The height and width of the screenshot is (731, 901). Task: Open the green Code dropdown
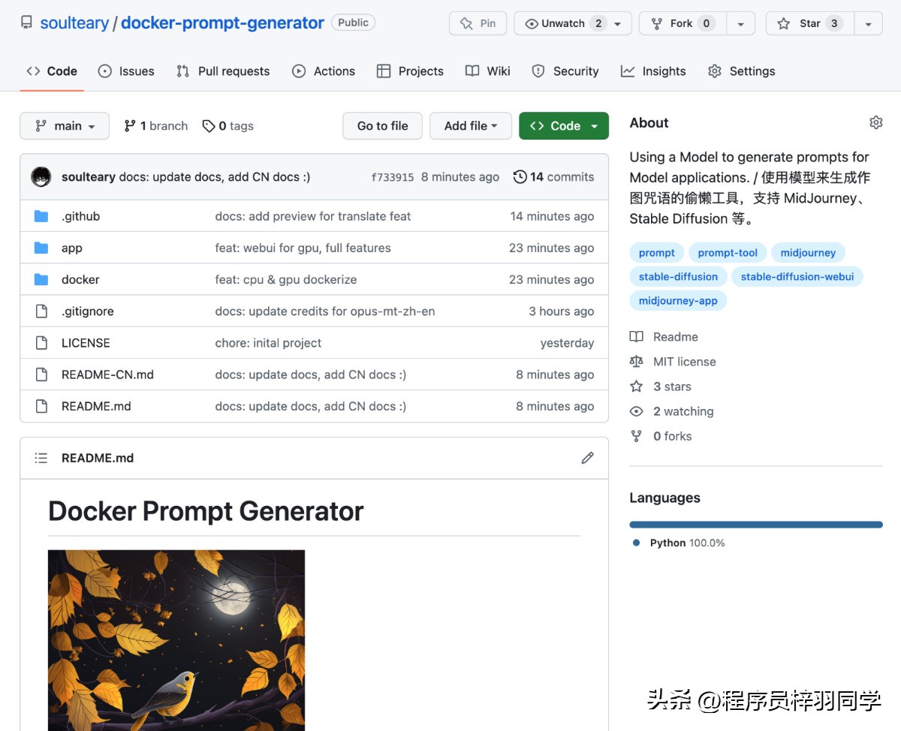click(x=563, y=126)
